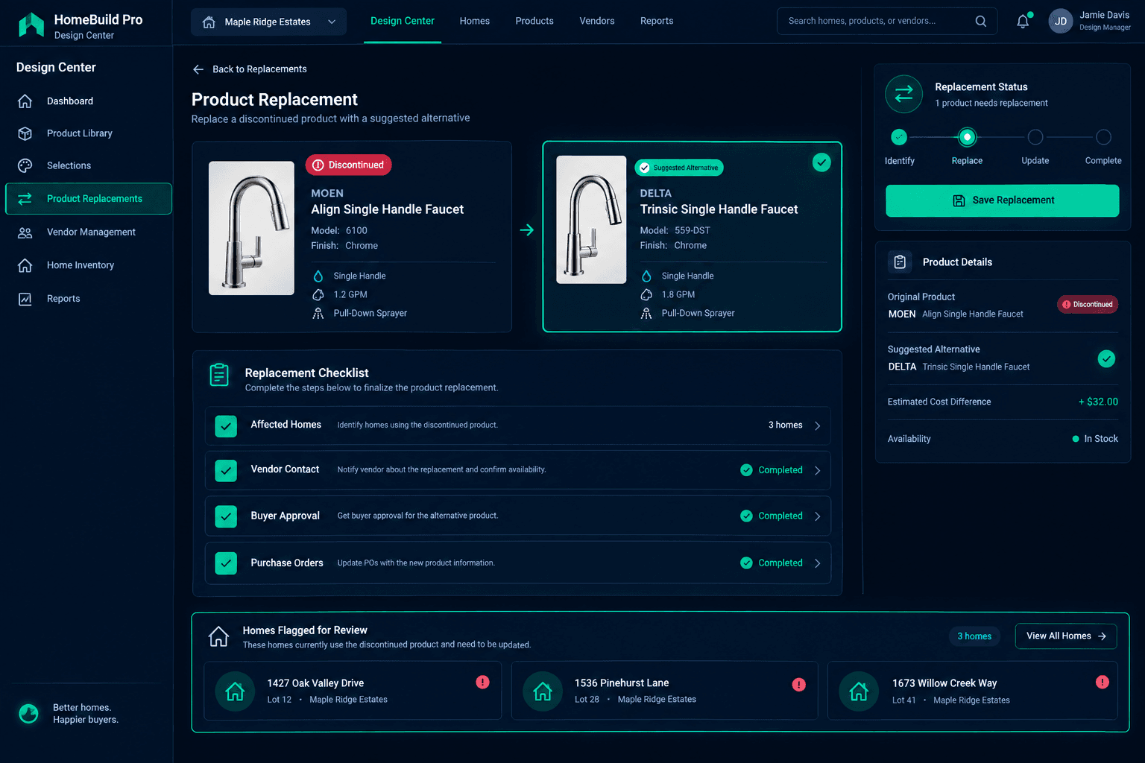This screenshot has height=763, width=1145.
Task: Click house icon of 1536 Pinehurst Lane
Action: 542,691
